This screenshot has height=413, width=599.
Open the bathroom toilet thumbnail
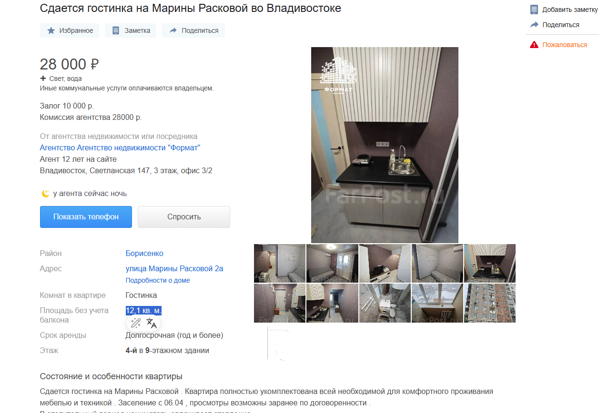click(x=385, y=303)
